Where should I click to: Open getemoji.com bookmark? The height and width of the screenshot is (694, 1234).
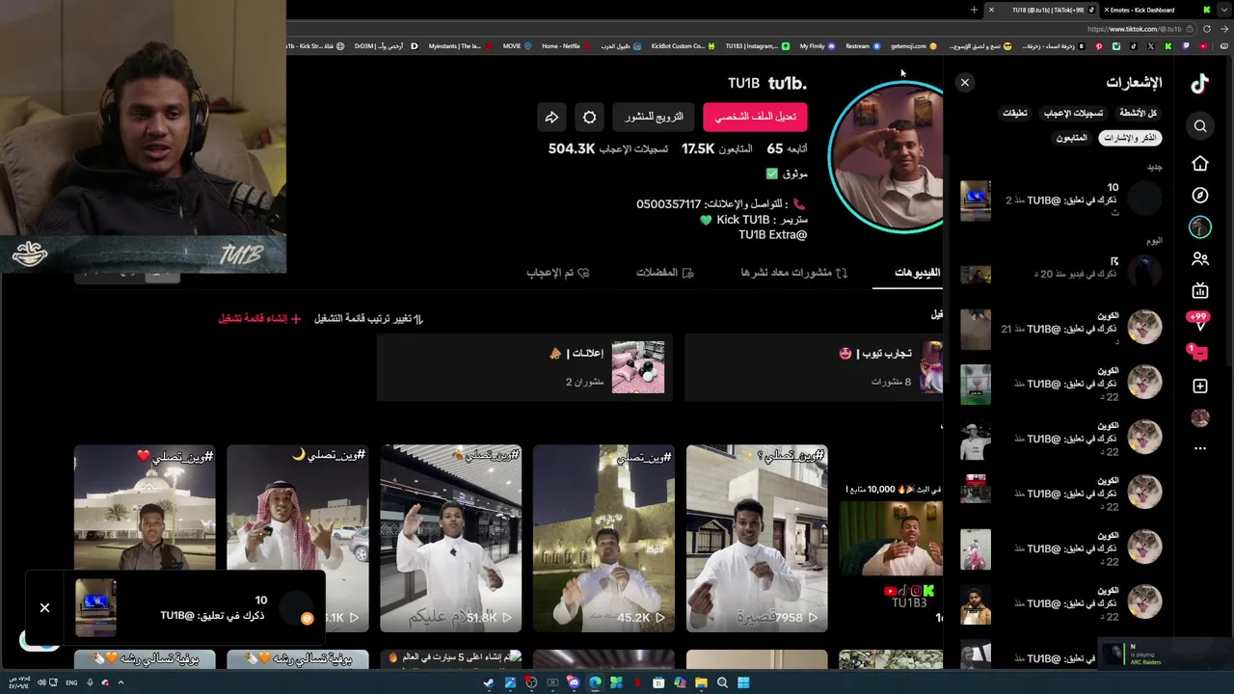pos(913,46)
